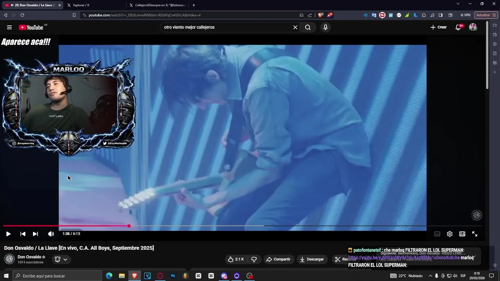Open File Explorer from the taskbar
The image size is (500, 281).
coord(122,276)
